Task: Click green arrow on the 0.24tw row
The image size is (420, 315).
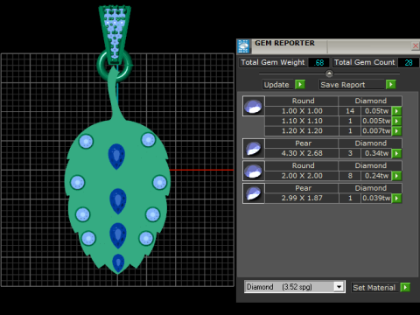Action: point(396,176)
